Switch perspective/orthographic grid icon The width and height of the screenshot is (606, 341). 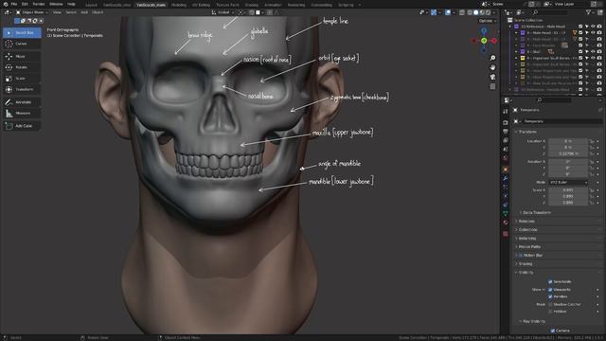click(492, 86)
